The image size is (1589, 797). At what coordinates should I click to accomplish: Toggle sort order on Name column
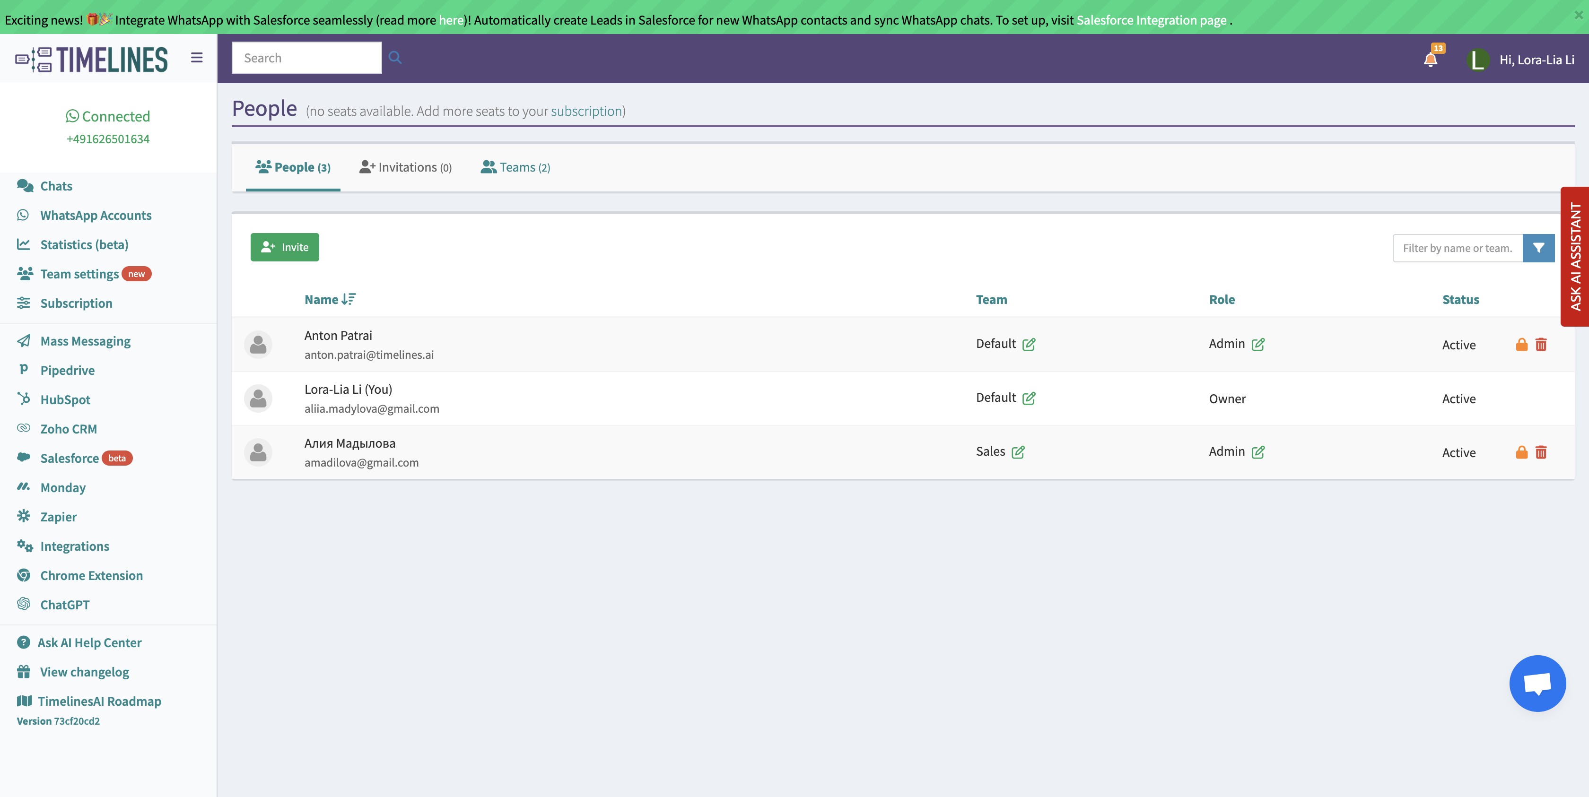pos(349,300)
